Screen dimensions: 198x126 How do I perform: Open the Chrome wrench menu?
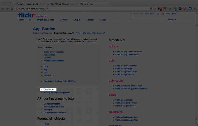tap(195, 9)
